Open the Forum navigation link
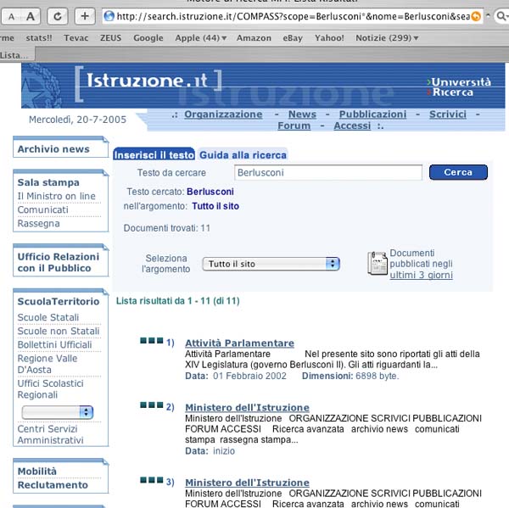Viewport: 509px width, 508px height. tap(294, 126)
